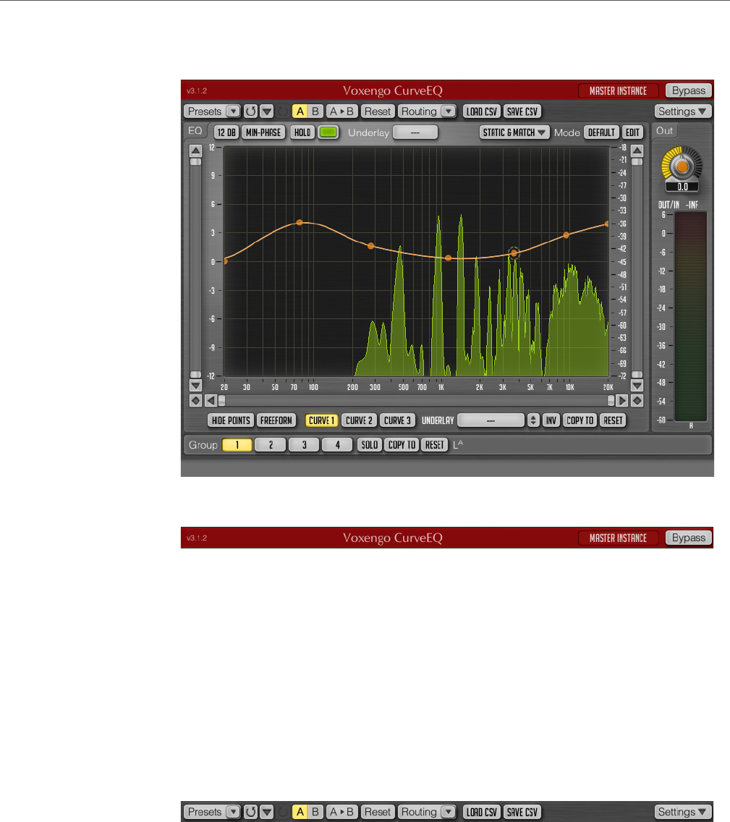The image size is (730, 822).
Task: Select the curve control point near 10K
Action: tap(566, 235)
